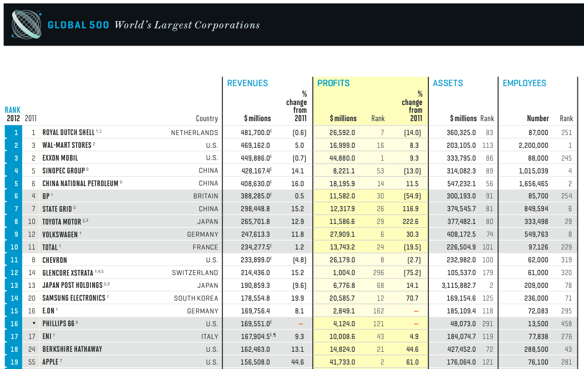Select company name CHEVRON
Image resolution: width=584 pixels, height=369 pixels.
(x=54, y=260)
